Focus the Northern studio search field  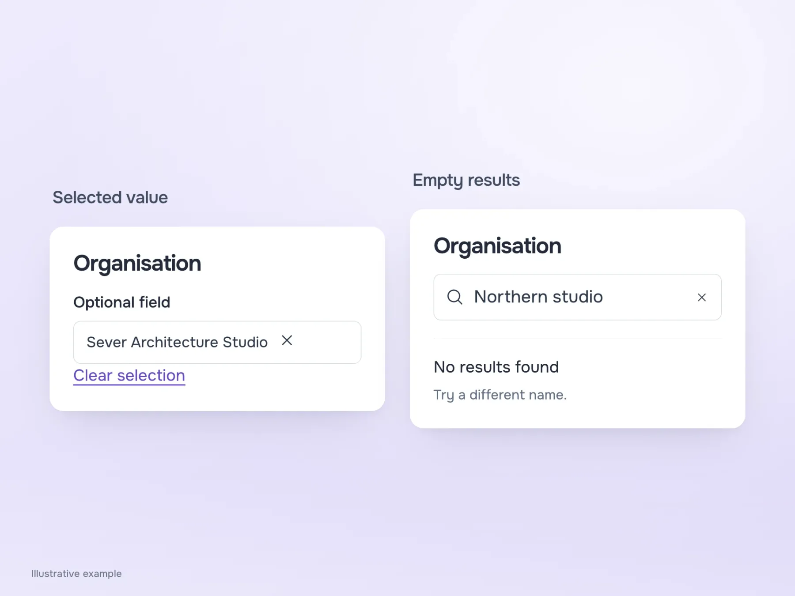click(577, 297)
